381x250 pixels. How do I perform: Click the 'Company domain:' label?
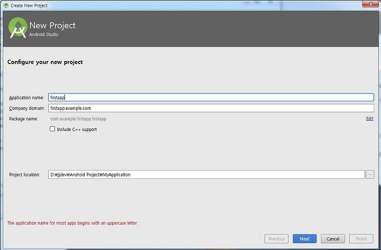(27, 108)
